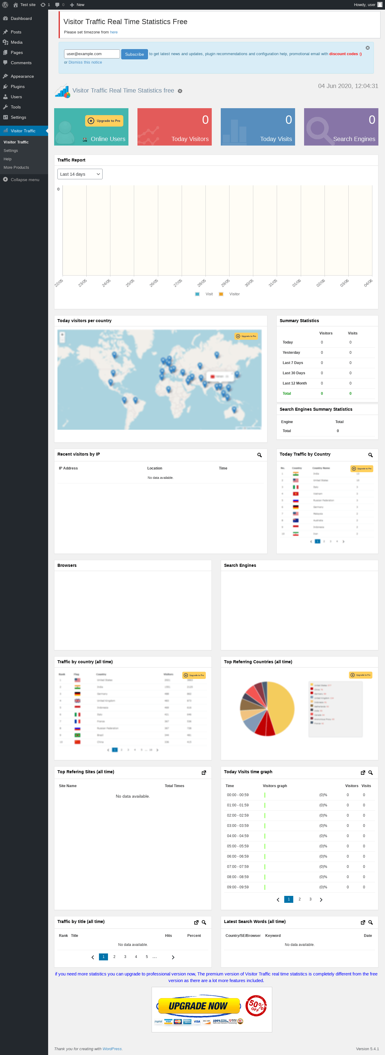
Task: Toggle the Visitor legend swatch
Action: (x=221, y=294)
